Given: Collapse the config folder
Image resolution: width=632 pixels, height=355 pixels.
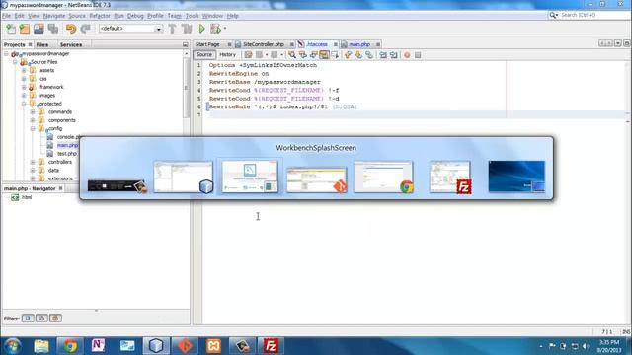Looking at the screenshot, I should [33, 129].
